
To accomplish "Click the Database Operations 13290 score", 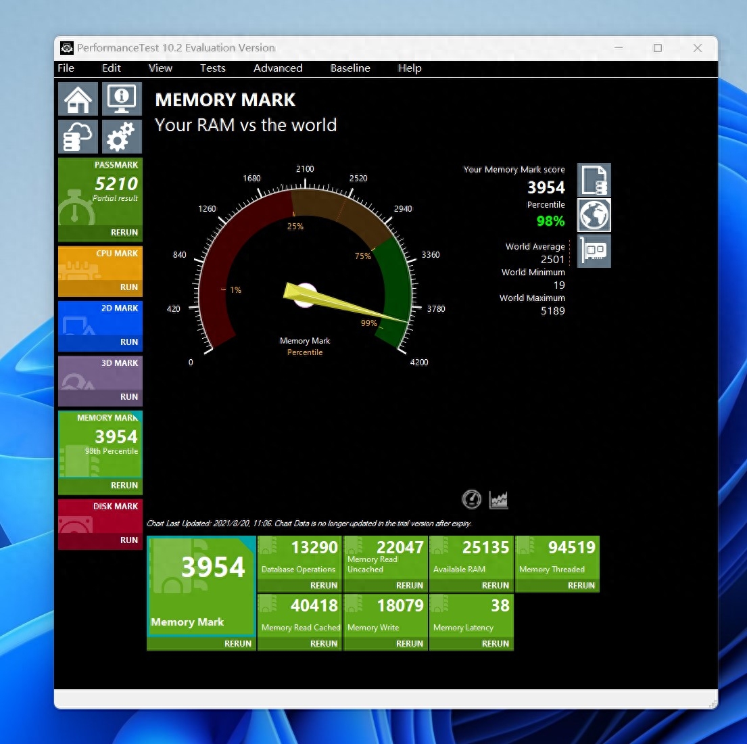I will pos(314,547).
